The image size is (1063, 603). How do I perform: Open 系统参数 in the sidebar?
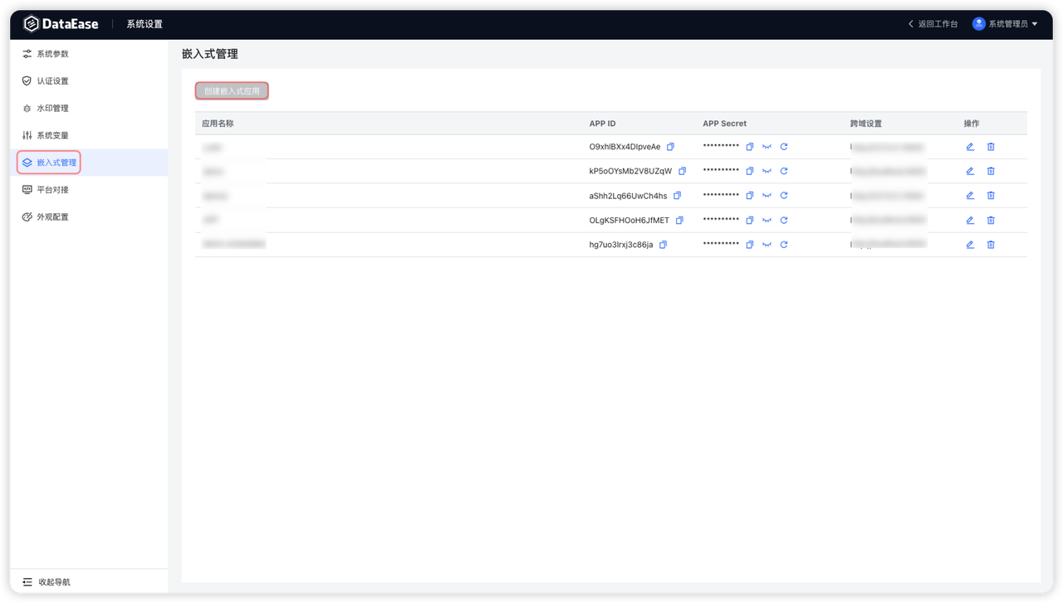52,54
